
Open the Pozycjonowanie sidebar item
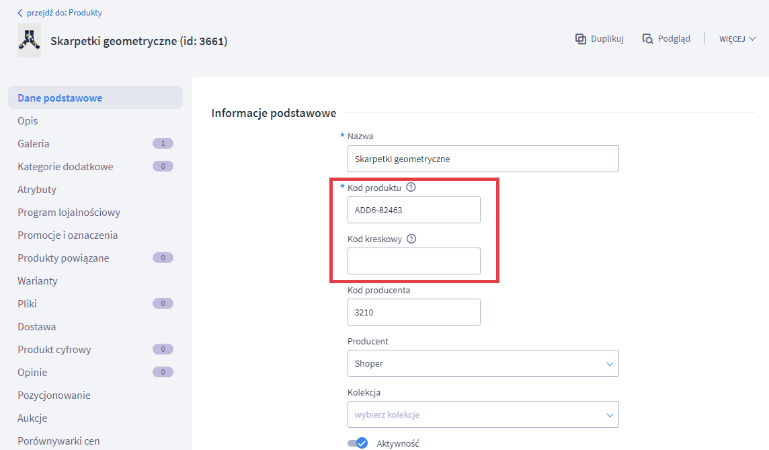[x=54, y=396]
